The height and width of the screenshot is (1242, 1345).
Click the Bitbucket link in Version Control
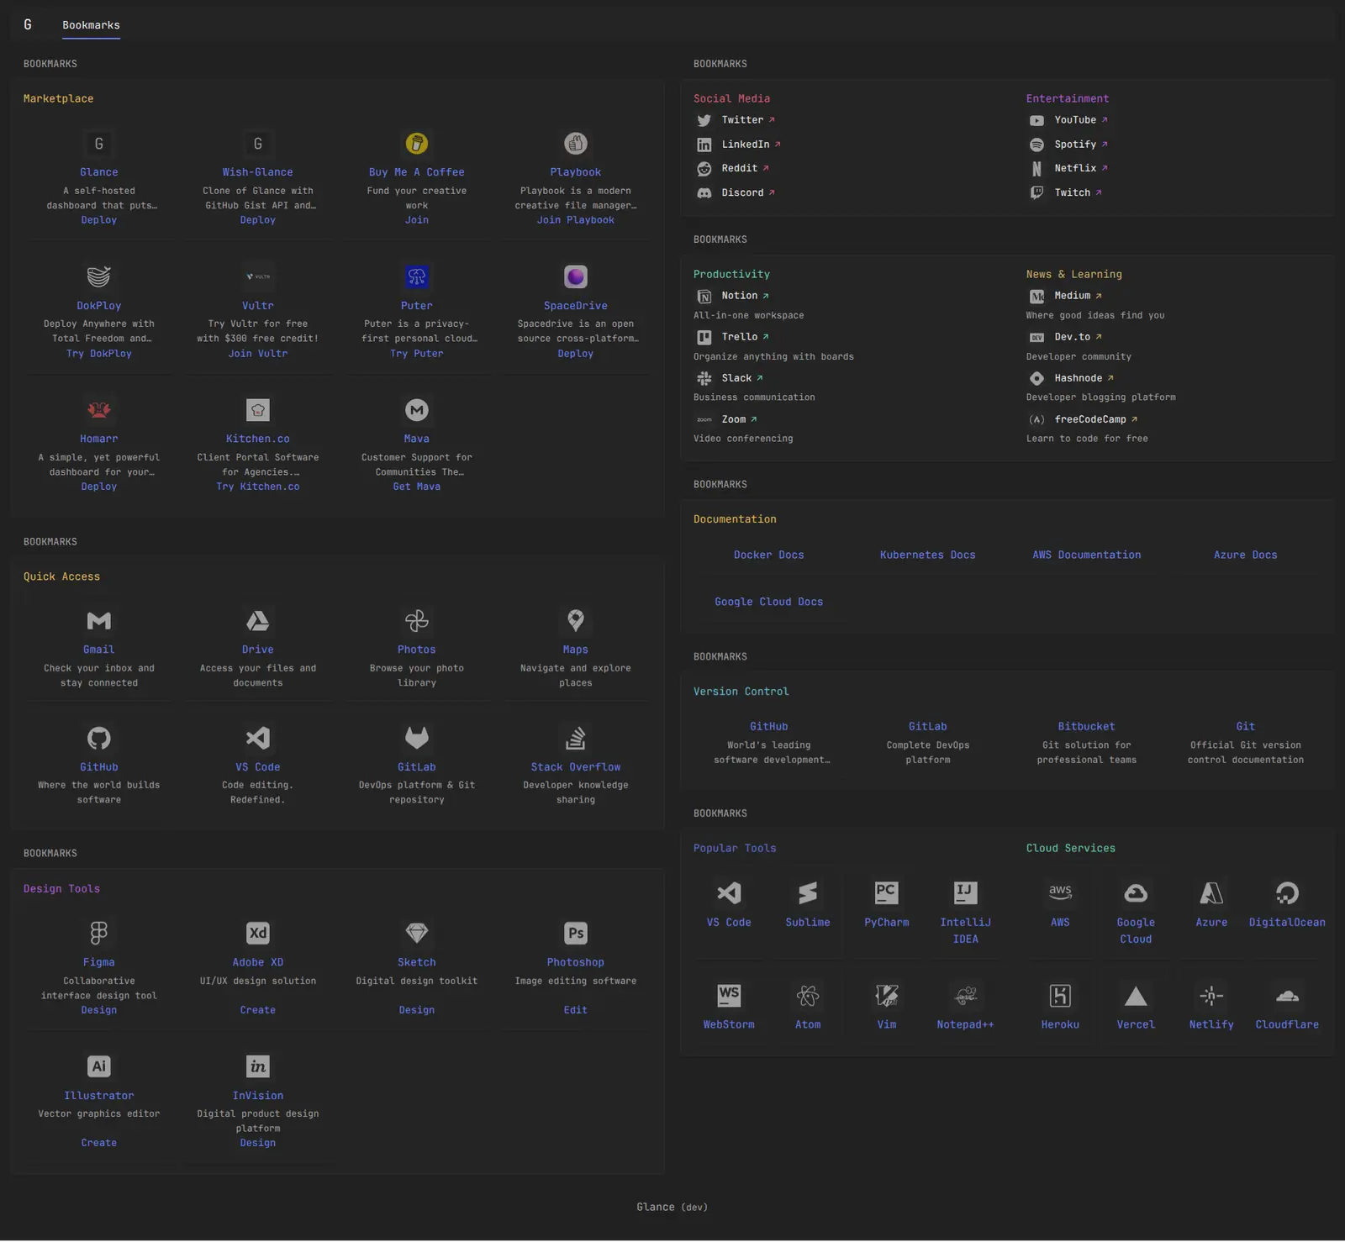point(1086,727)
